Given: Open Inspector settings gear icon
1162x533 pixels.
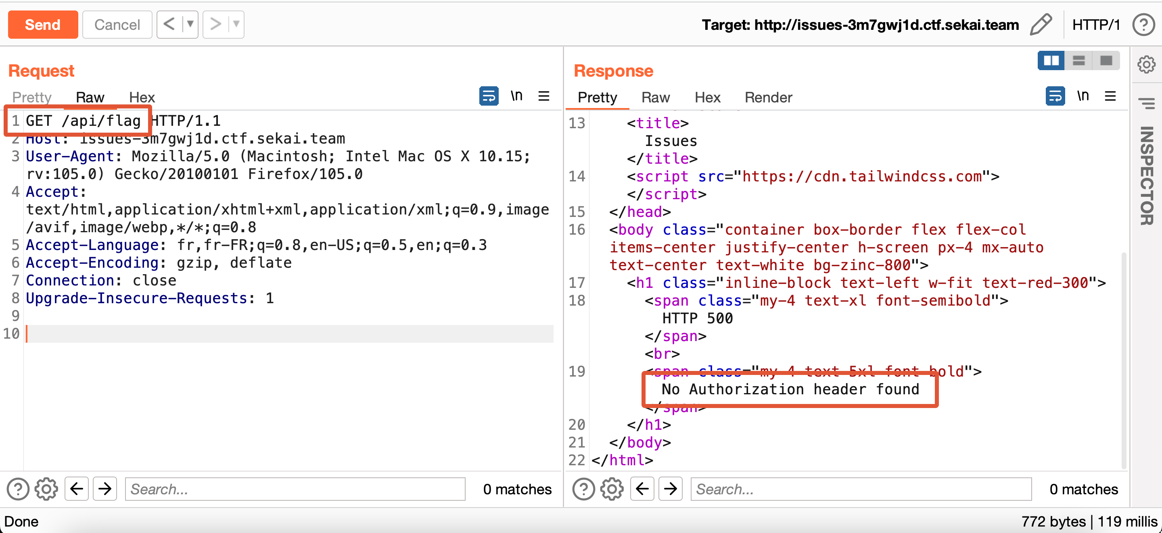Looking at the screenshot, I should tap(1146, 65).
